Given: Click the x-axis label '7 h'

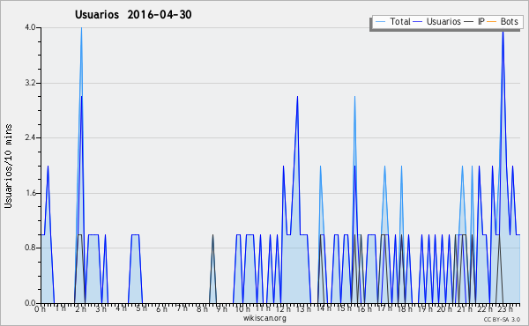Looking at the screenshot, I should point(182,308).
